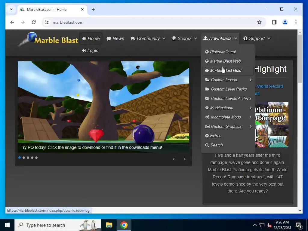Click the Windows taskbar search box
The height and width of the screenshot is (231, 308).
click(x=58, y=225)
